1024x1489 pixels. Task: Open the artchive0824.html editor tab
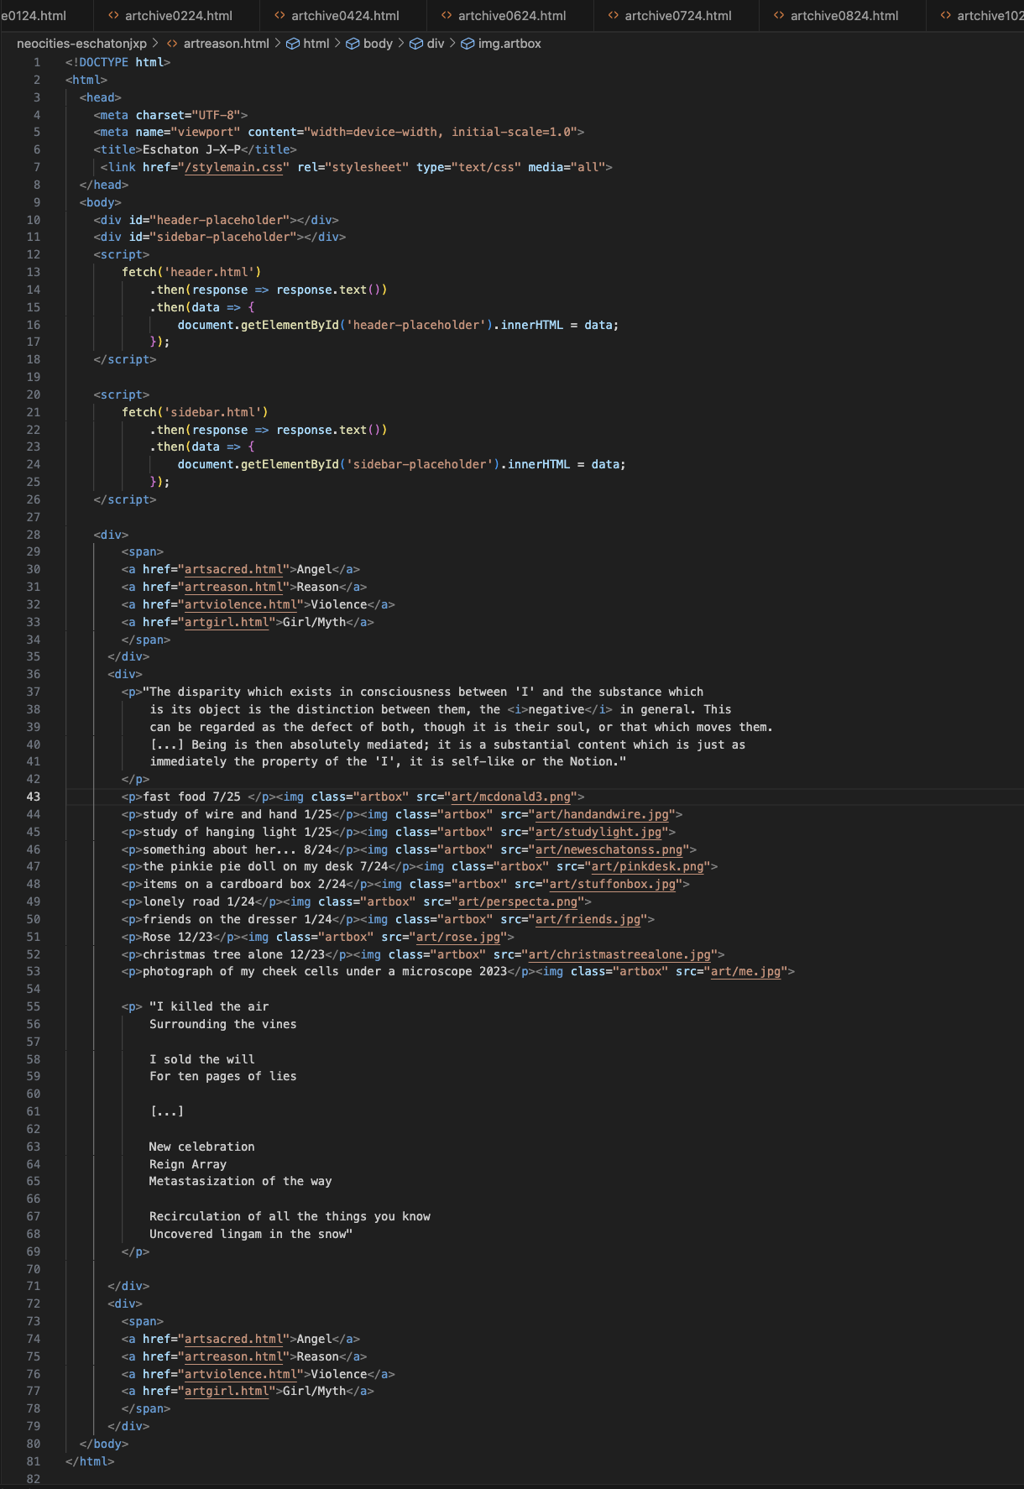844,16
